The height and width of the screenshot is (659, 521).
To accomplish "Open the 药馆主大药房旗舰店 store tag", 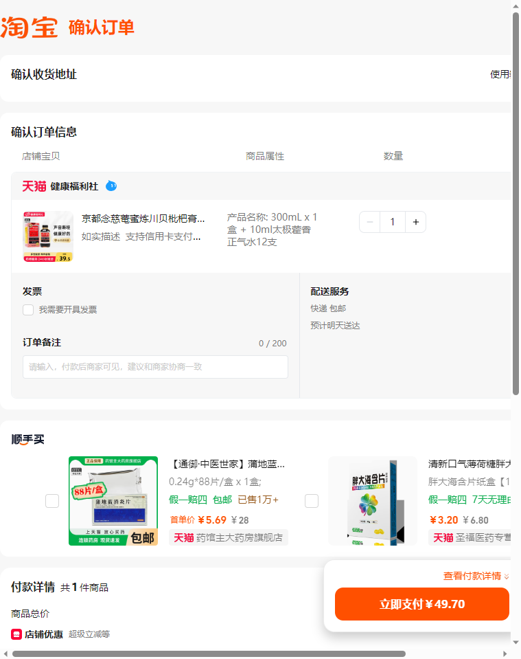I will click(229, 537).
